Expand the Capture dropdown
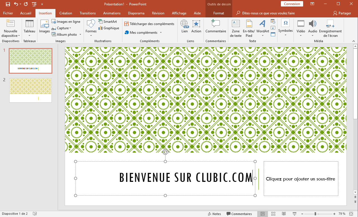The width and height of the screenshot is (358, 217). click(70, 28)
